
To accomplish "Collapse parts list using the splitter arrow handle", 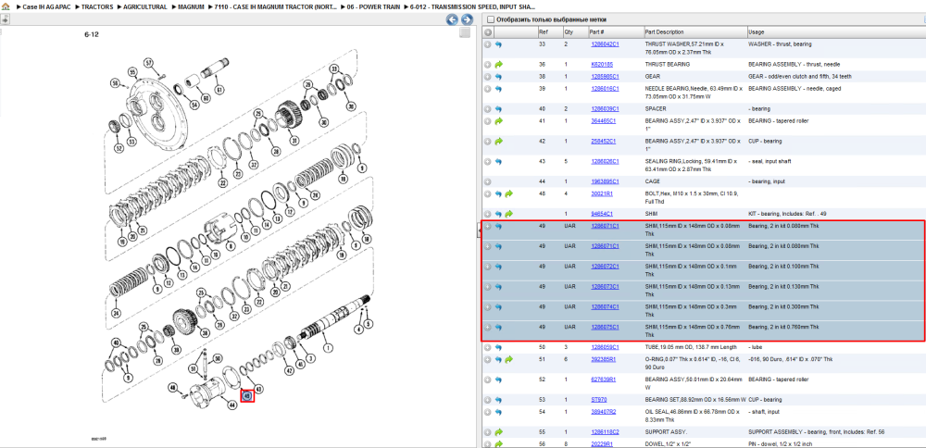I will [x=479, y=232].
